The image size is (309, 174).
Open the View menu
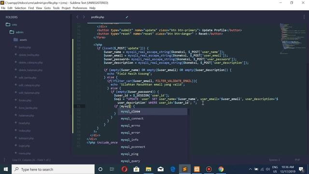(39, 8)
